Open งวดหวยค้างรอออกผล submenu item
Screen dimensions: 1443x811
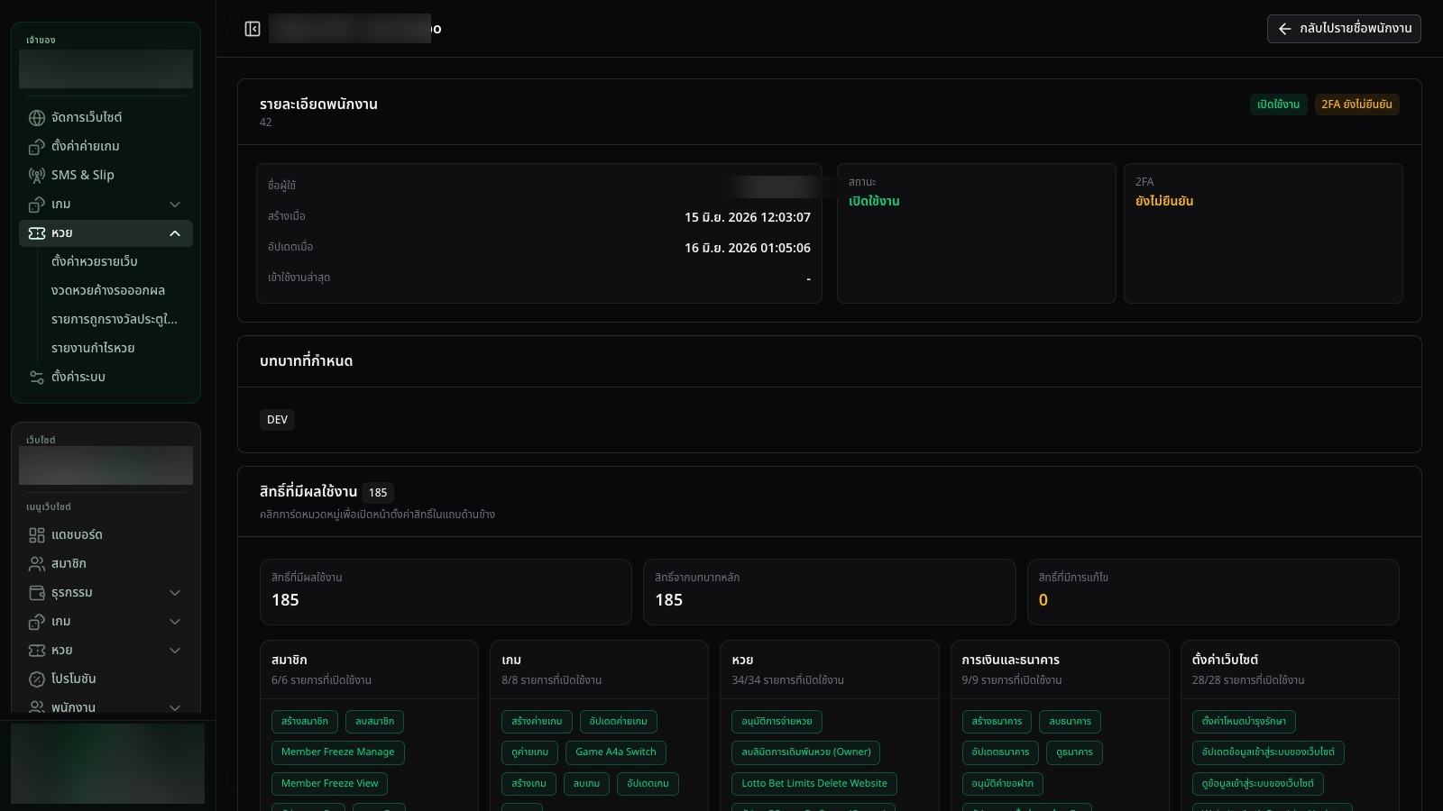[x=115, y=290]
